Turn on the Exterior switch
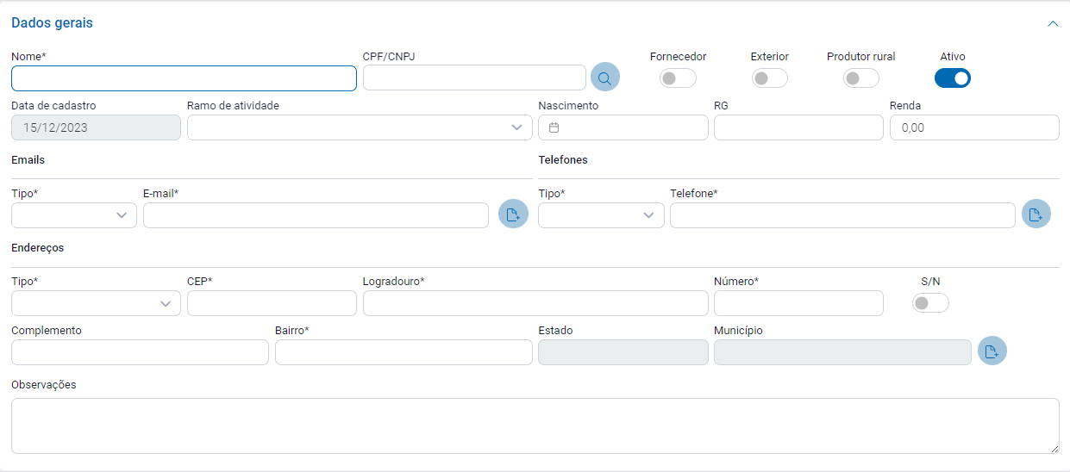This screenshot has width=1070, height=472. click(769, 78)
